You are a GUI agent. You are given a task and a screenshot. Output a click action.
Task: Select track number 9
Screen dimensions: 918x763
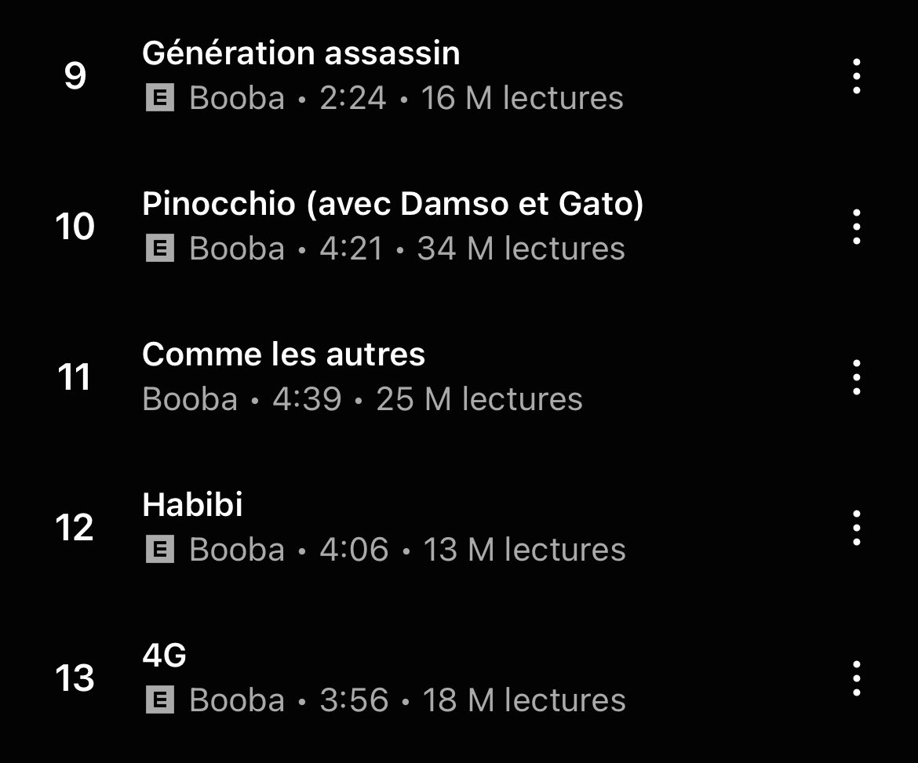tap(75, 76)
